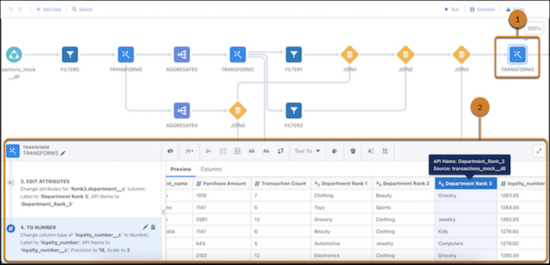Open the fx formula dropdown
The width and height of the screenshot is (550, 265).
coord(190,151)
